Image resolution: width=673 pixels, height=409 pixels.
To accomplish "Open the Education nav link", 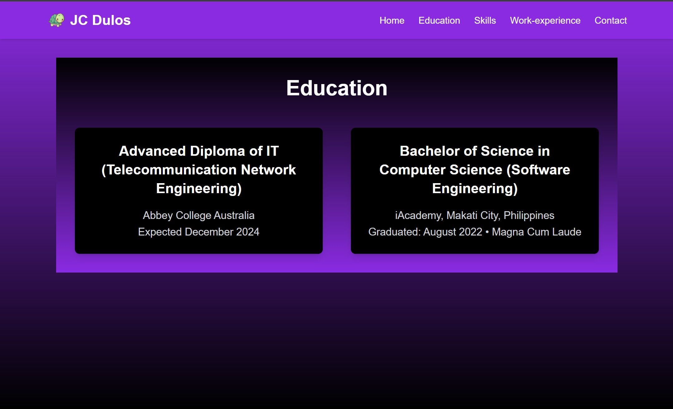I will [439, 21].
